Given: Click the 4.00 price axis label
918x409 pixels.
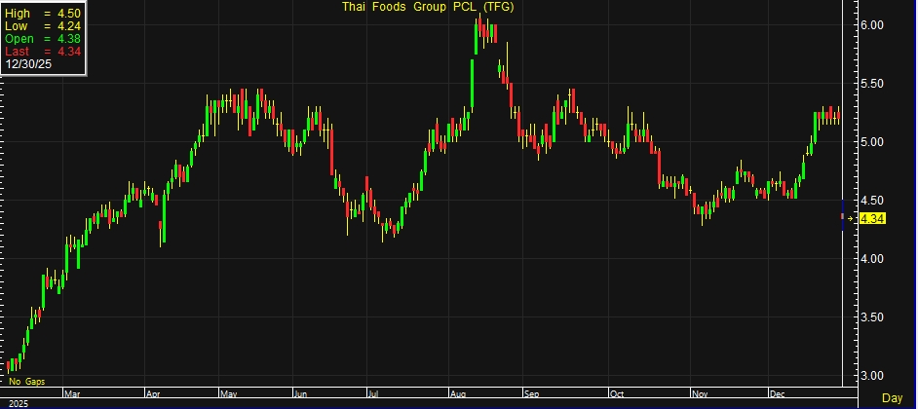Looking at the screenshot, I should 870,259.
